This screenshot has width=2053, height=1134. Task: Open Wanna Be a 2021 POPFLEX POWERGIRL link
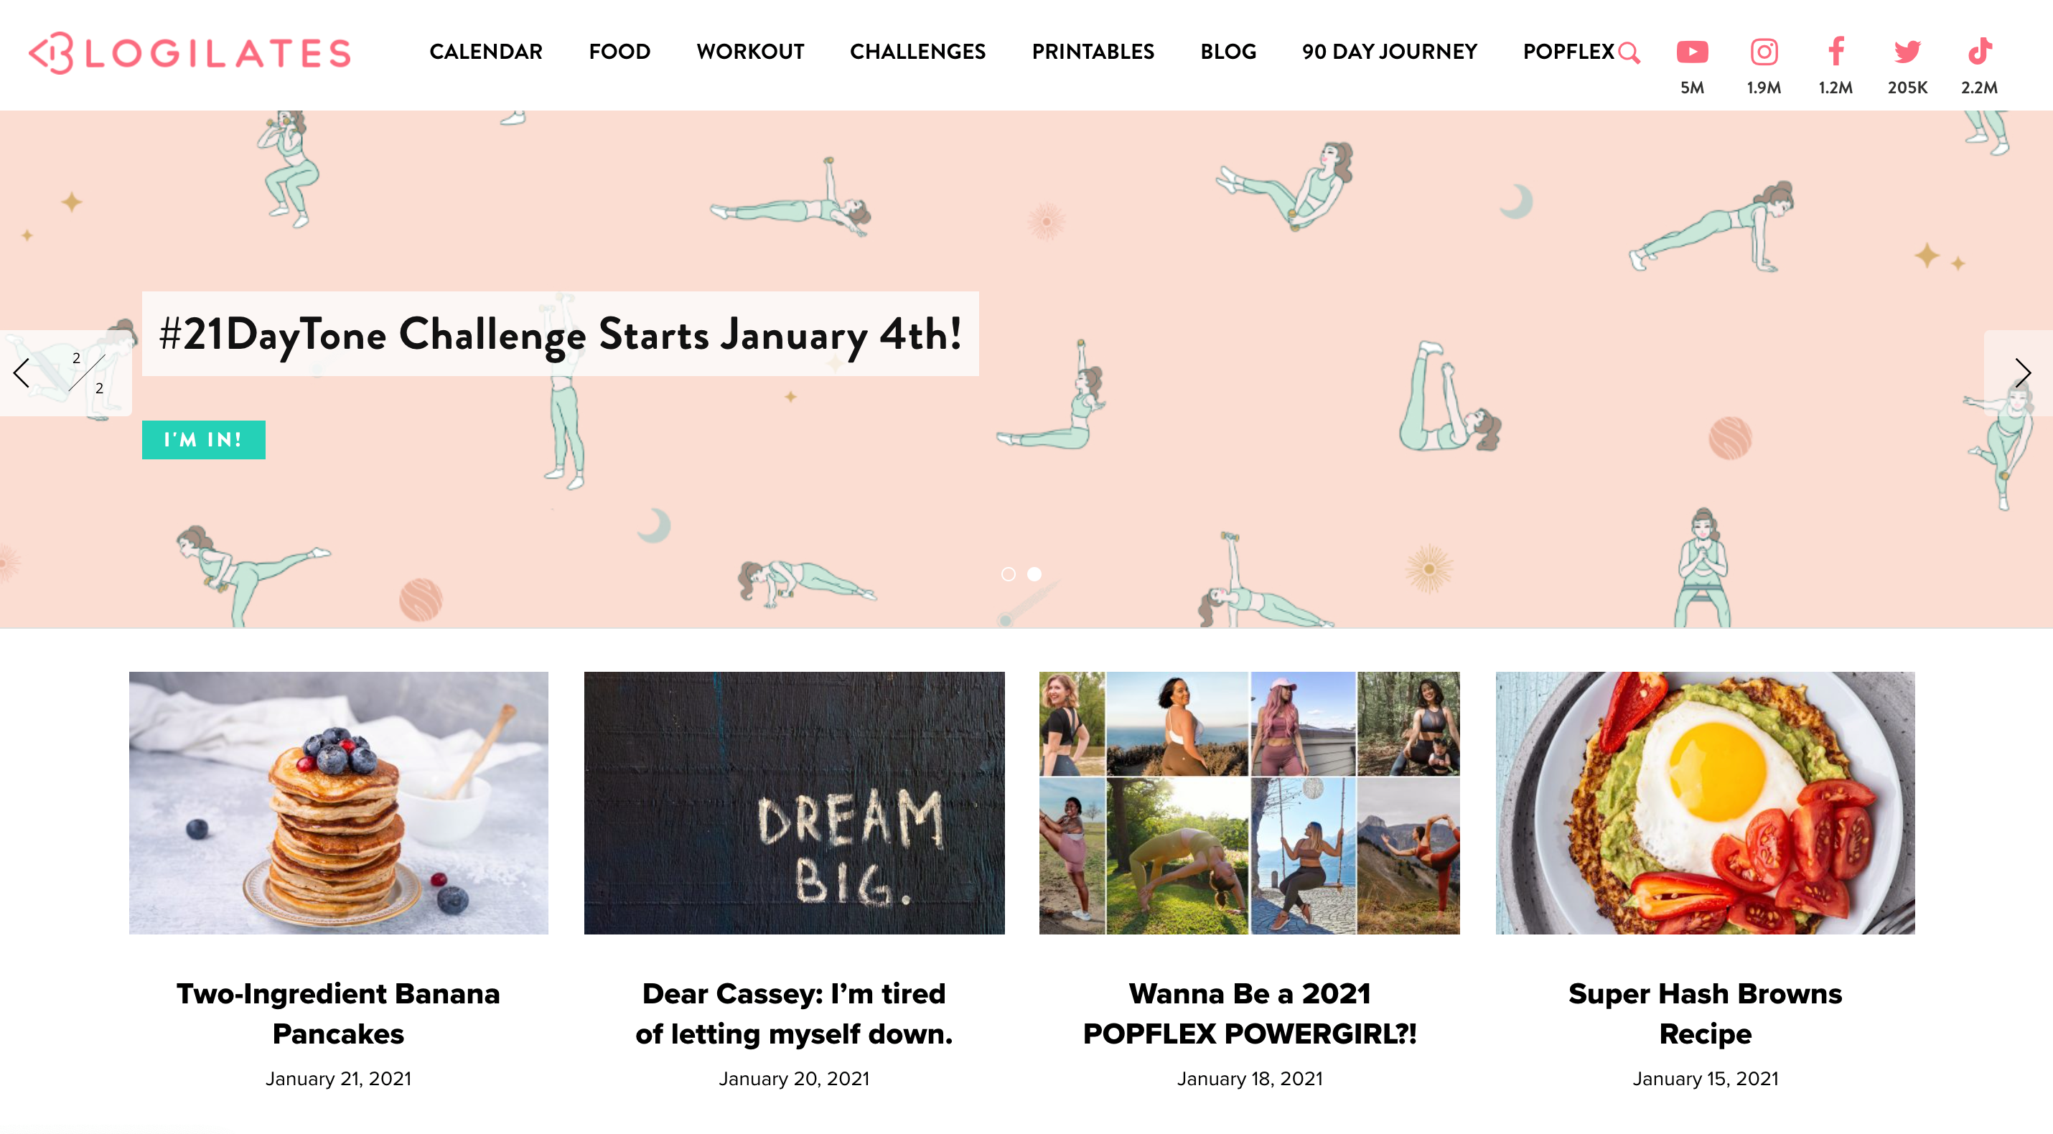click(1249, 1013)
